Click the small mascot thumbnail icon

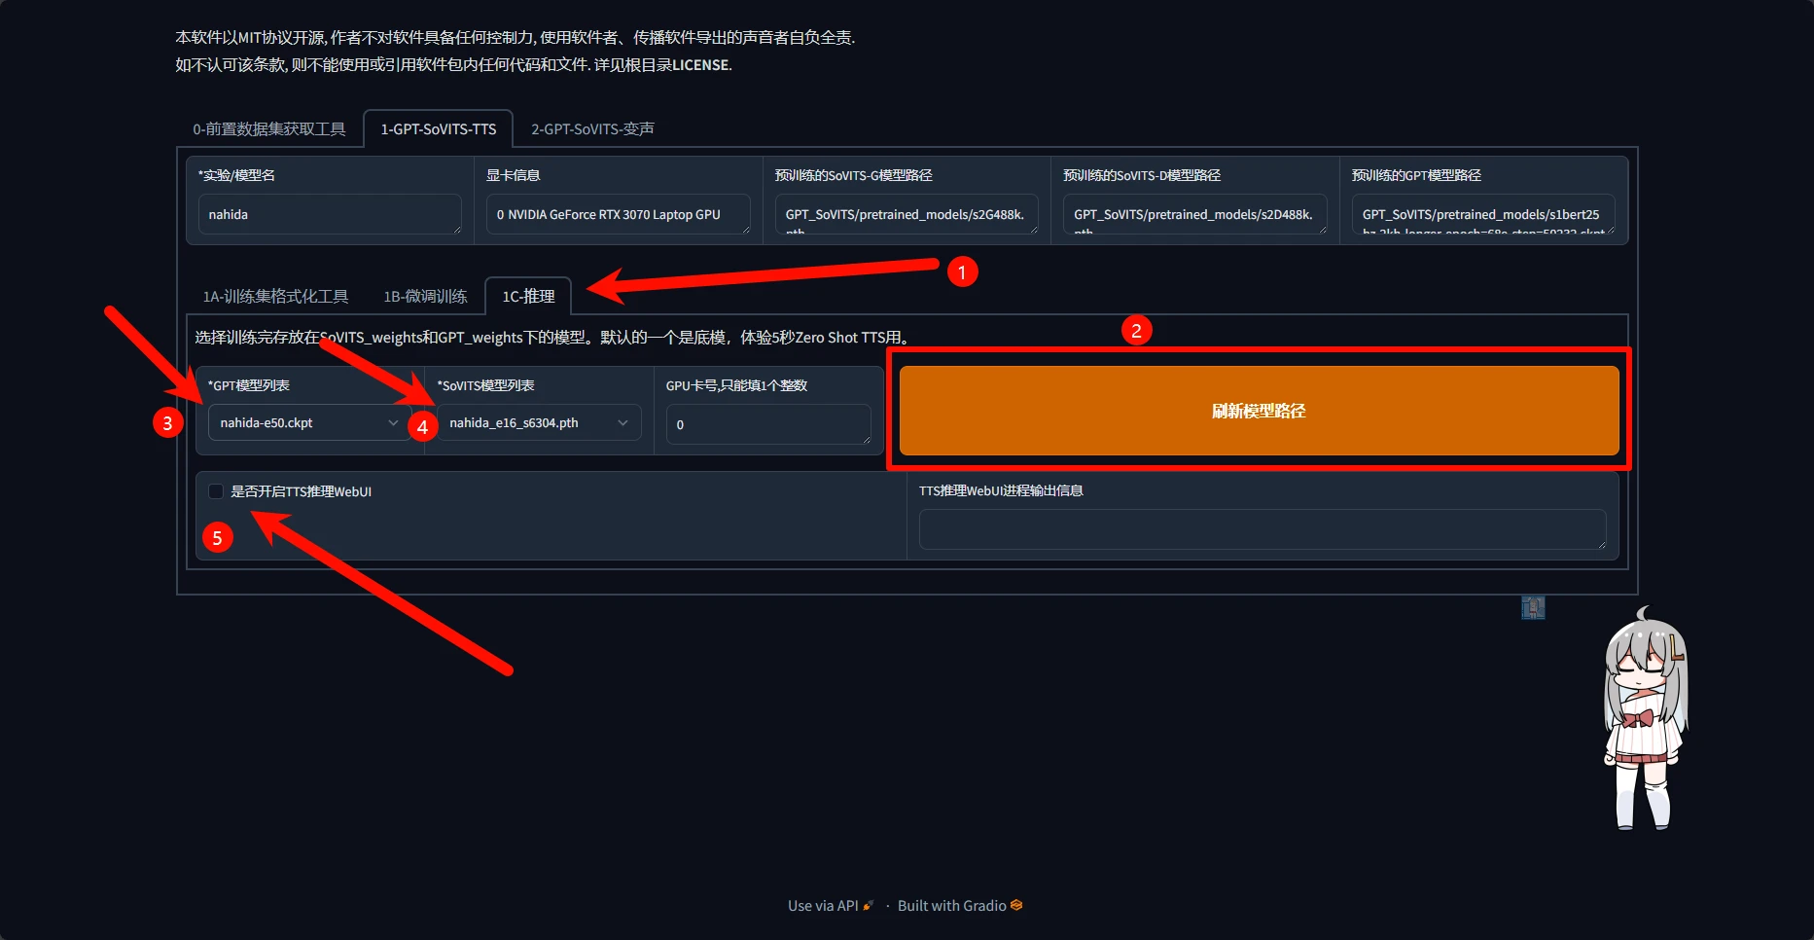pos(1533,608)
